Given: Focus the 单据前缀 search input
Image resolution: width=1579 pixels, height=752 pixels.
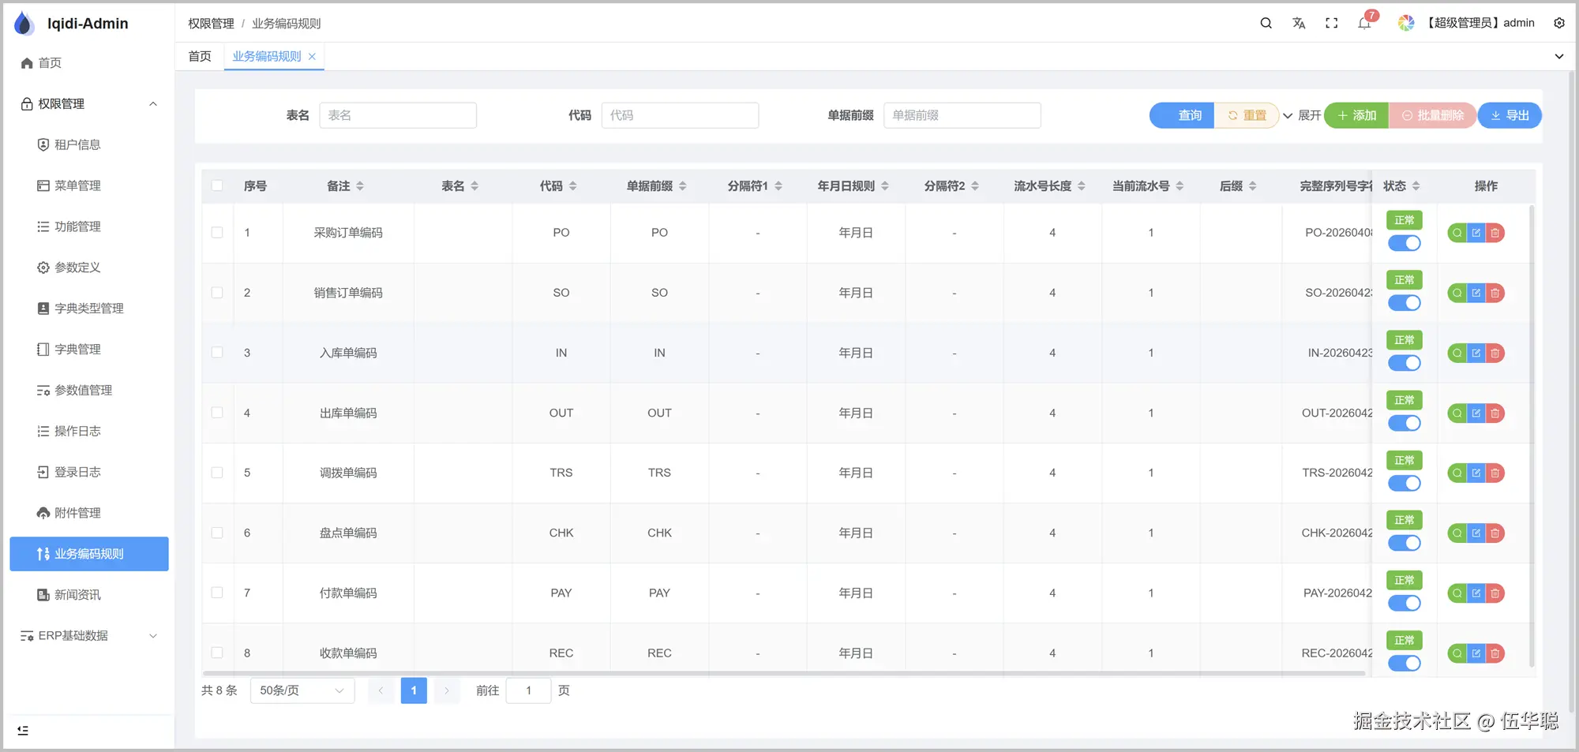Looking at the screenshot, I should click(x=962, y=115).
